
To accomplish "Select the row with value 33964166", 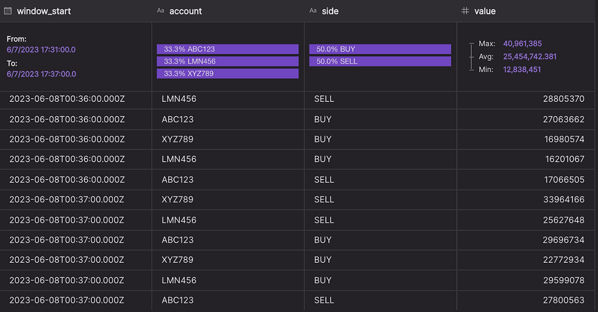I will point(298,200).
